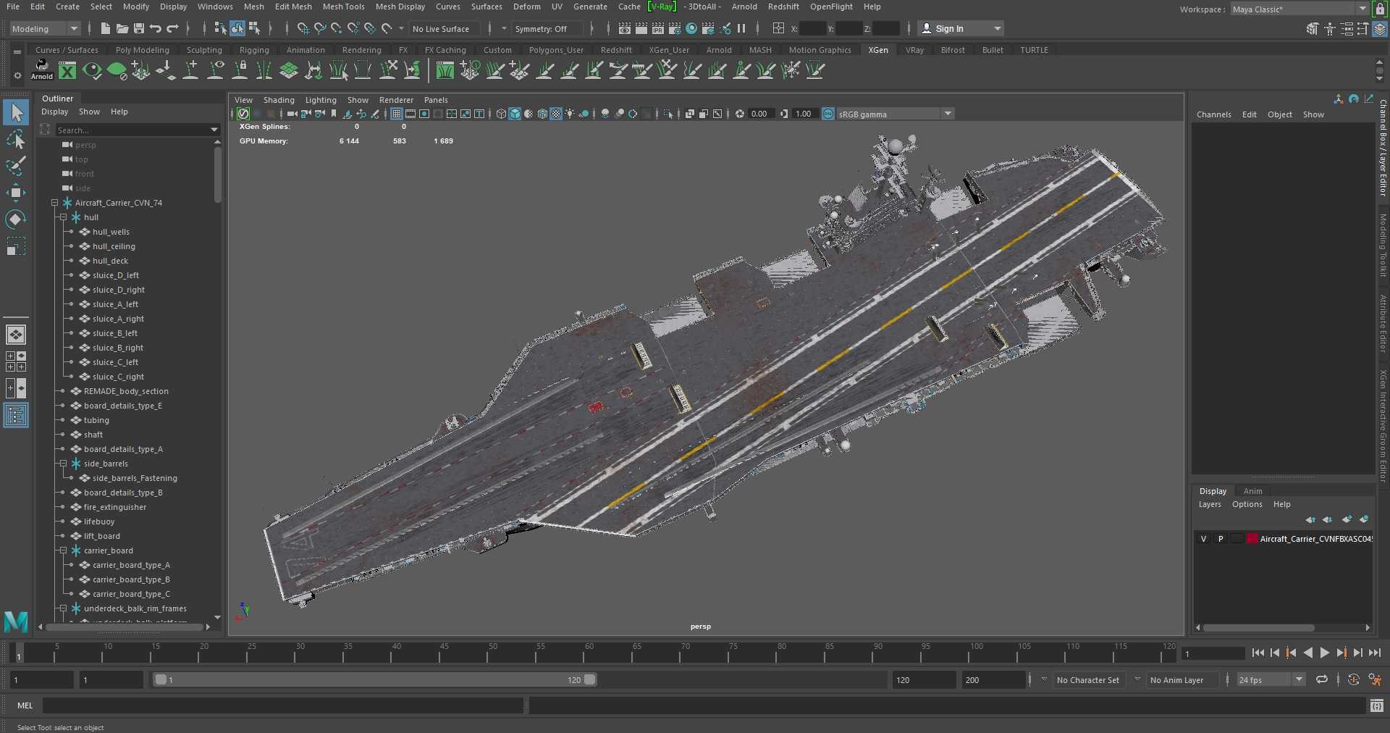This screenshot has width=1390, height=733.
Task: Click the Outliner search field
Action: coord(137,130)
